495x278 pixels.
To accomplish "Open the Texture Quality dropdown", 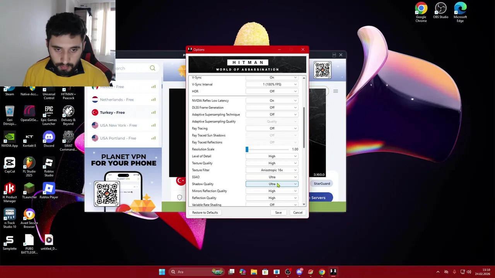I will click(272, 163).
